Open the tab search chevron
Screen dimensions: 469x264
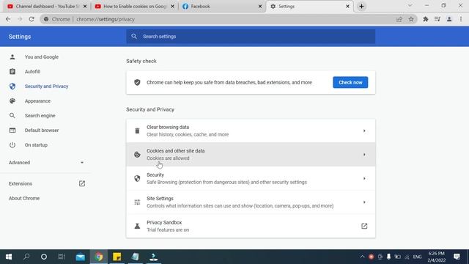[x=410, y=6]
